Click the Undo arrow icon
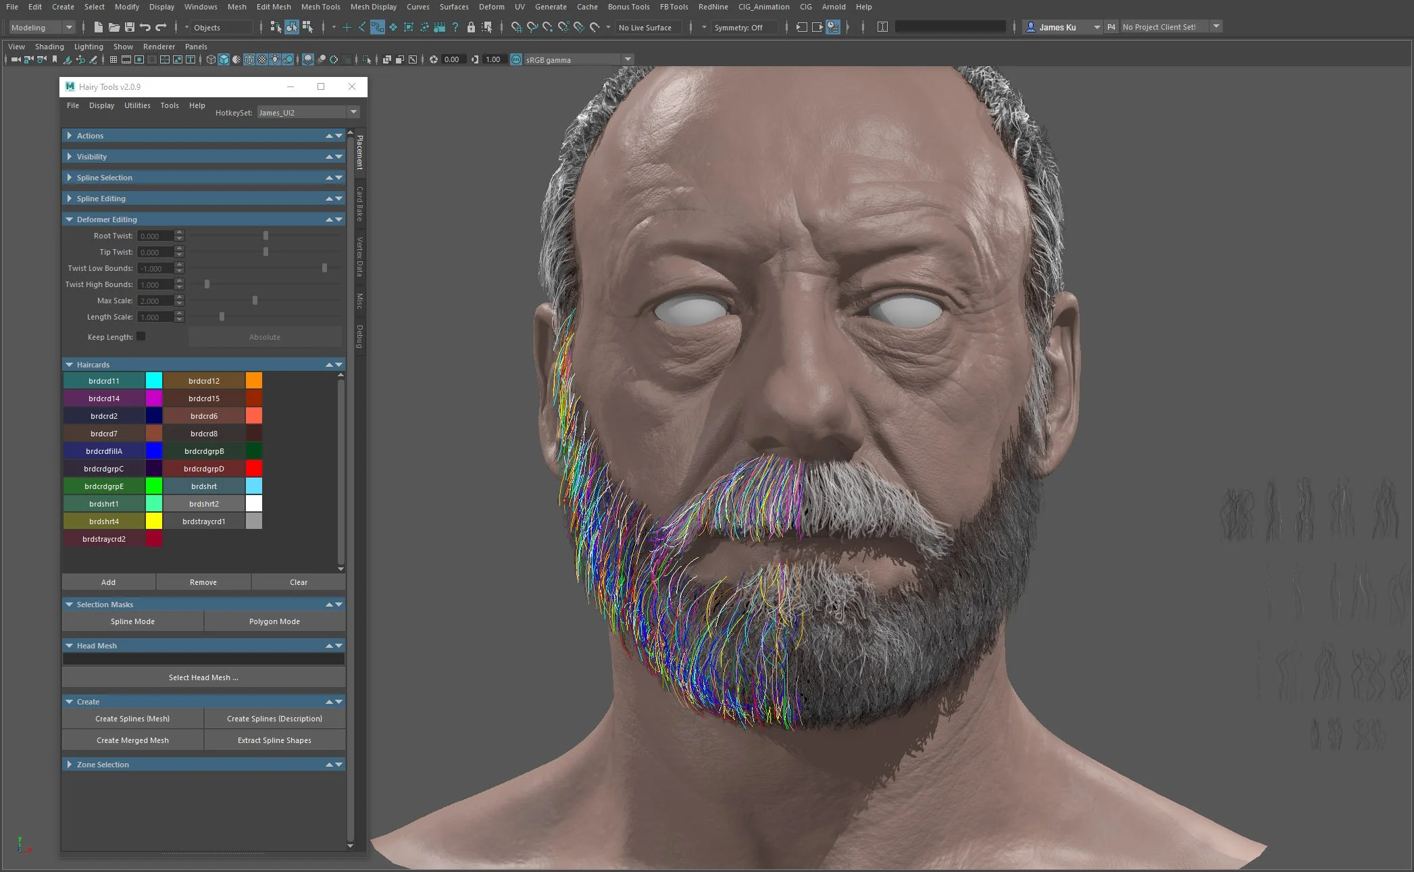The height and width of the screenshot is (872, 1414). (145, 27)
